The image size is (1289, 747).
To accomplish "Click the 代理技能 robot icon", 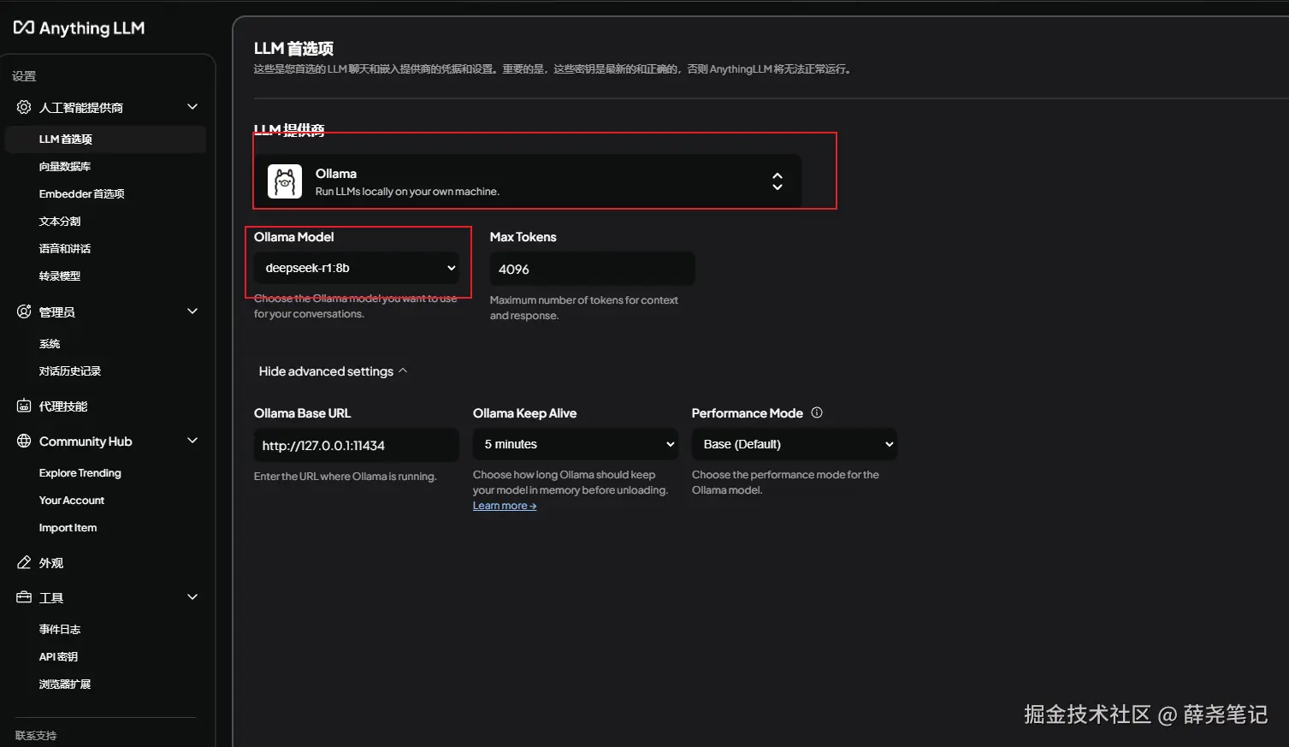I will click(24, 406).
